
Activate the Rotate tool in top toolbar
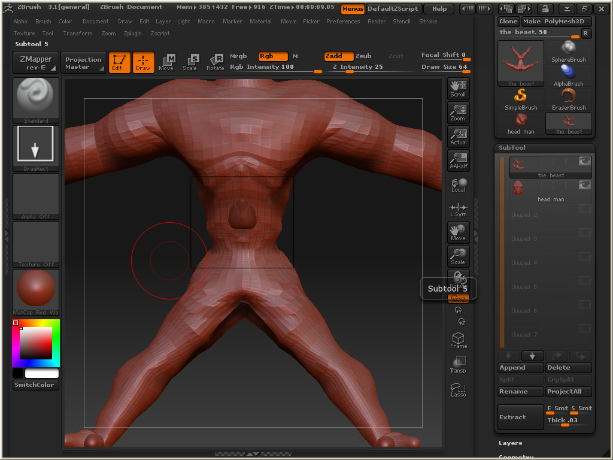tap(215, 62)
